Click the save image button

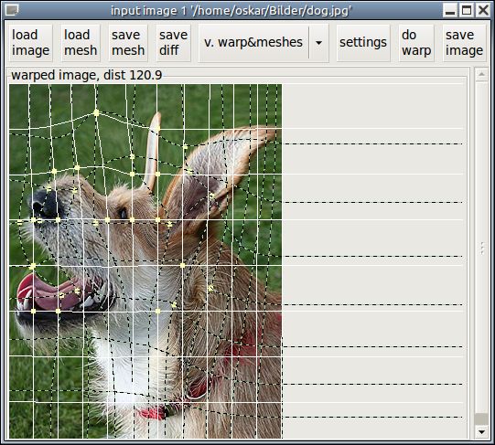coord(464,43)
